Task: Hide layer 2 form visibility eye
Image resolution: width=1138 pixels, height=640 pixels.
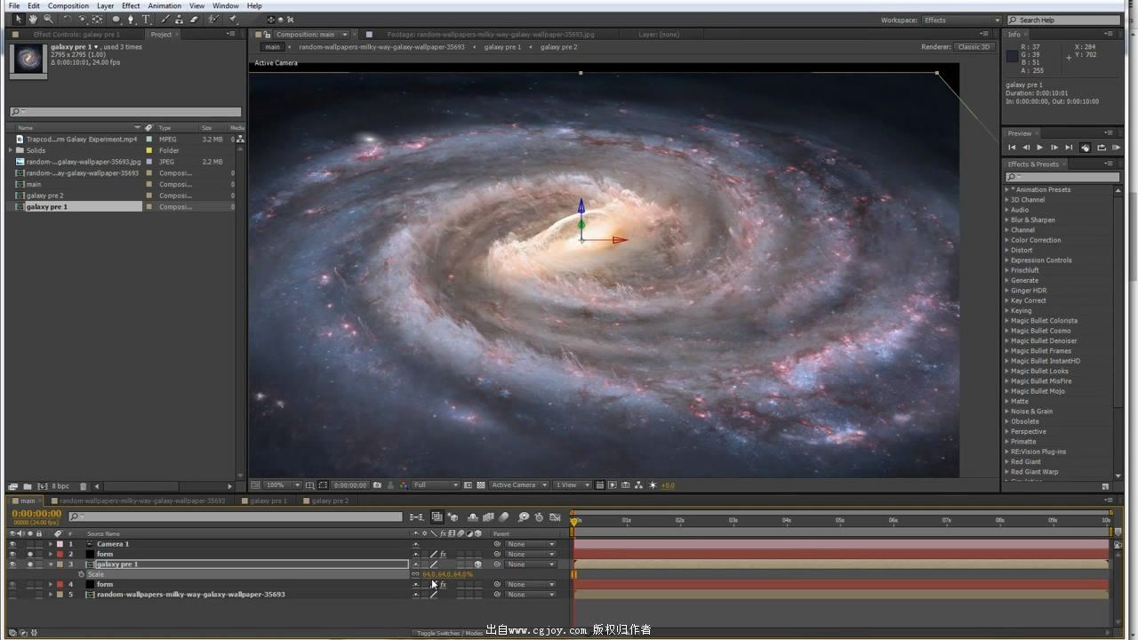Action: [x=12, y=554]
